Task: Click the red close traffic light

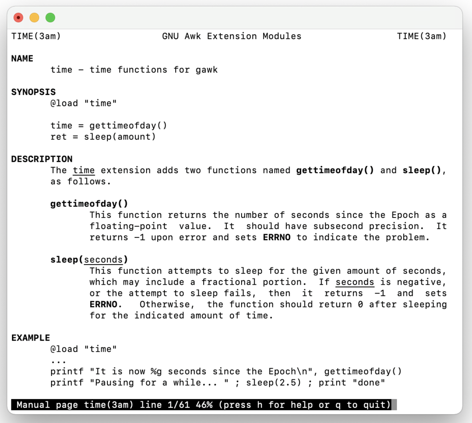Action: [x=18, y=17]
